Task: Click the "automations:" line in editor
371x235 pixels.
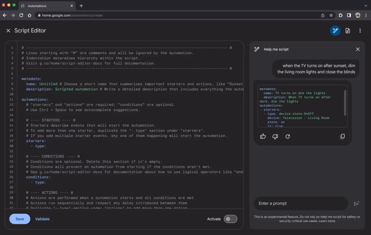Action: [35, 100]
